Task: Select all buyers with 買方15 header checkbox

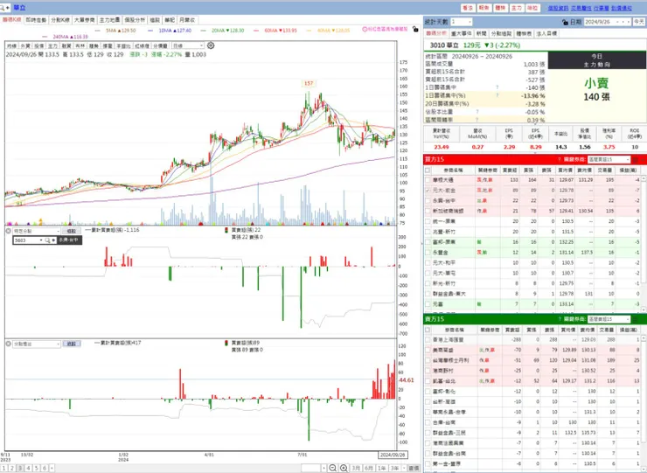Action: click(x=428, y=170)
